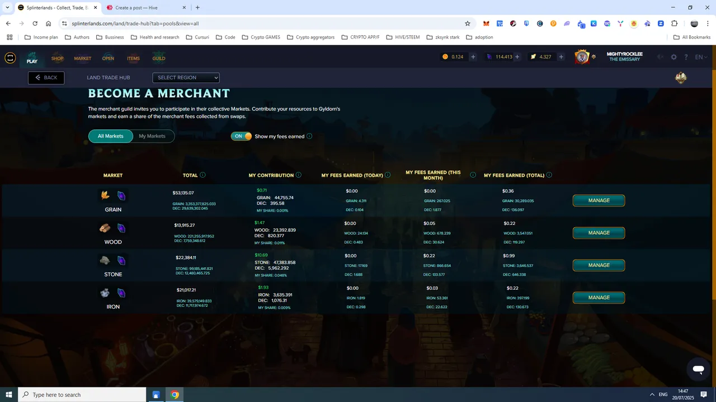The height and width of the screenshot is (402, 716).
Task: Open the support chat bubble
Action: pyautogui.click(x=698, y=370)
